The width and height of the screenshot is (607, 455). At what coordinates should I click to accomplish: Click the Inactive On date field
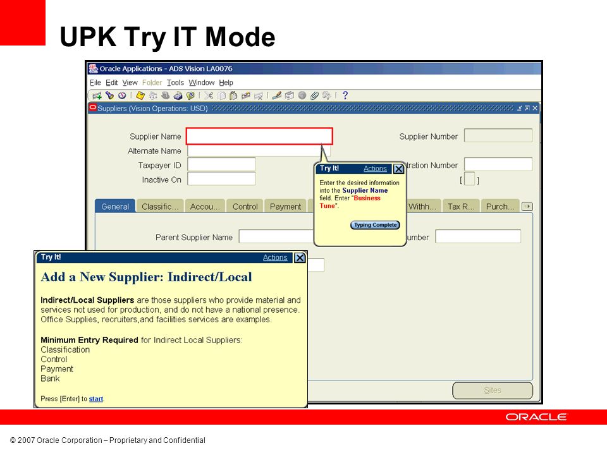pyautogui.click(x=221, y=179)
